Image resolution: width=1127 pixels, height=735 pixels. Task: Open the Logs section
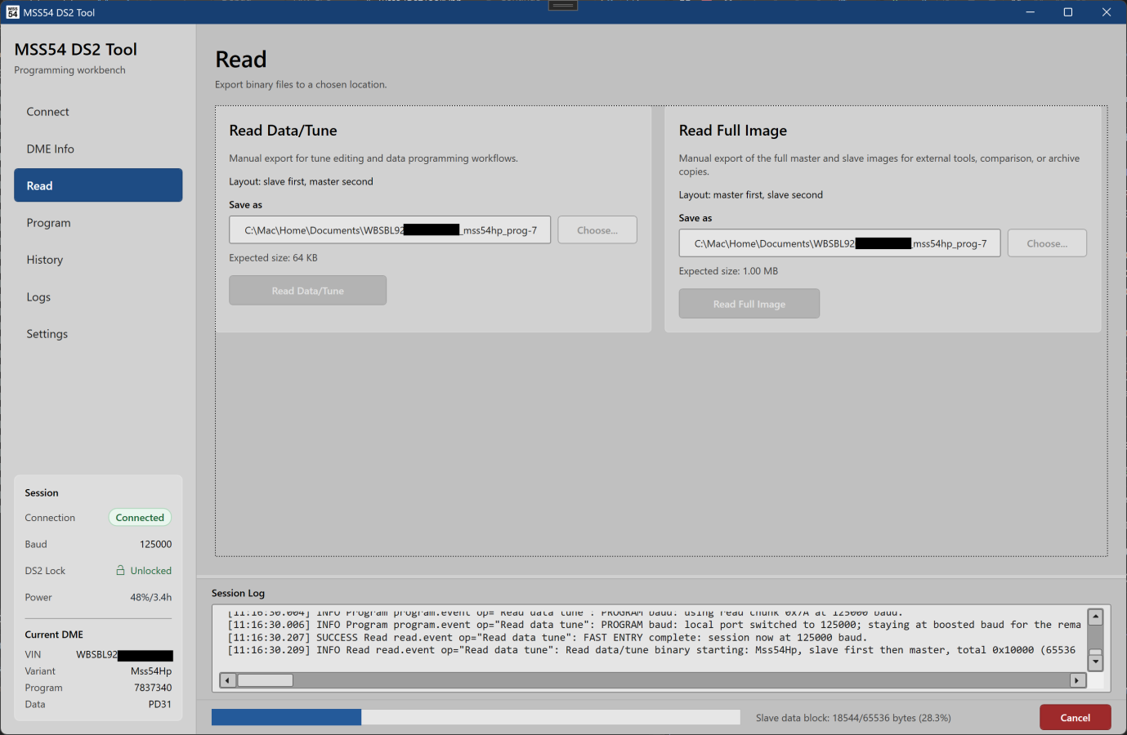(x=98, y=297)
